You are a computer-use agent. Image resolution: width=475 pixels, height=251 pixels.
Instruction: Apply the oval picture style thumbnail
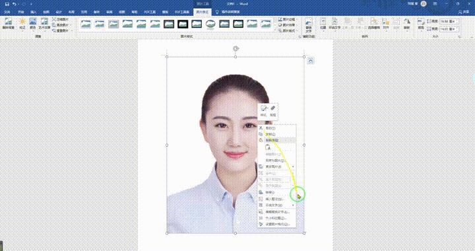[210, 24]
